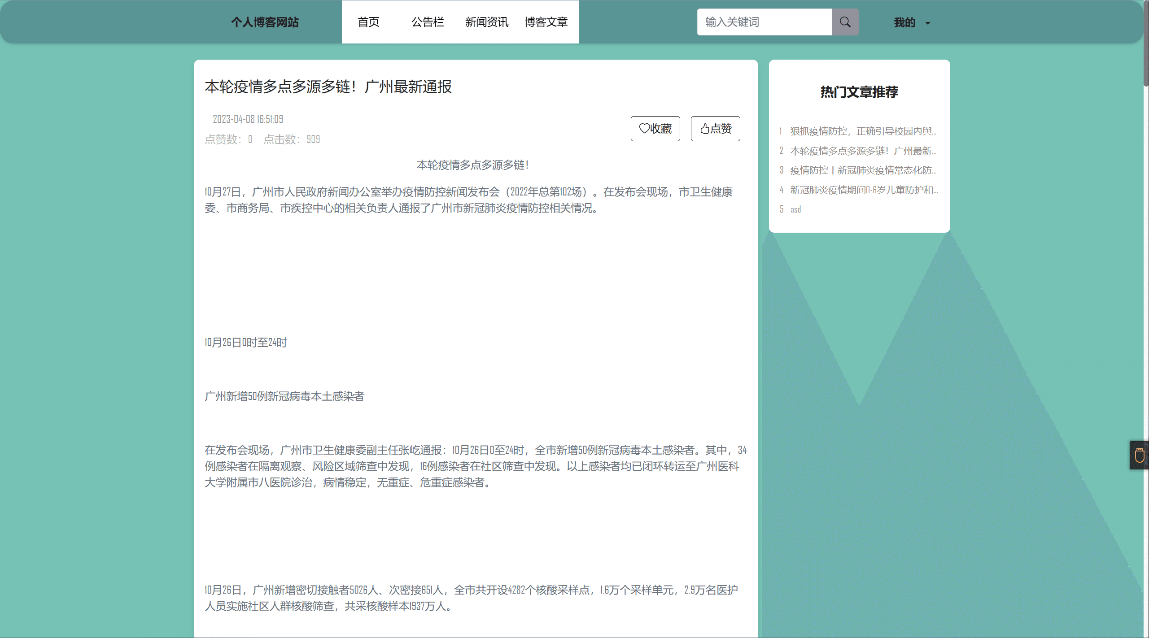Click the page vertical scrollbar thumb
Screen dimensions: 1149x638
[x=1145, y=43]
